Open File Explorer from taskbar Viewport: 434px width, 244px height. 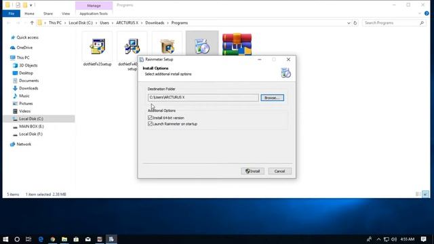(x=64, y=239)
